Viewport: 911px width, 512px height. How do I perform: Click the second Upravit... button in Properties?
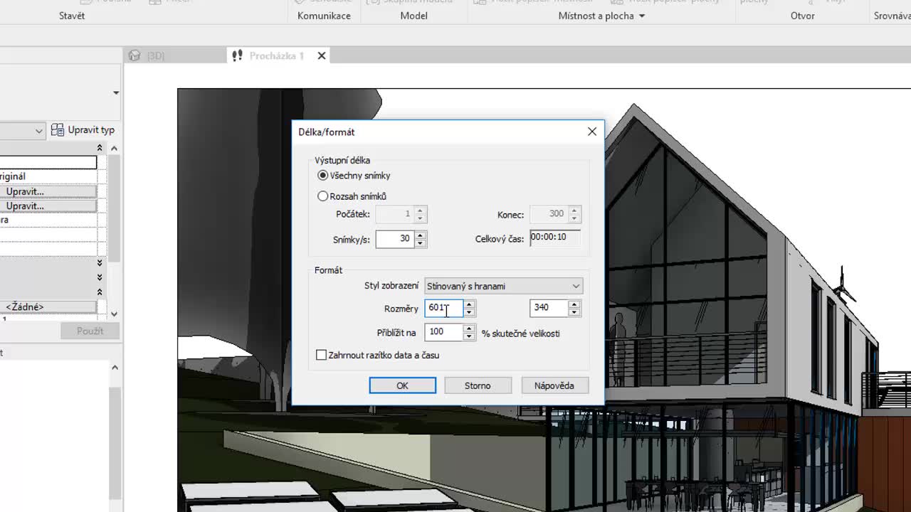48,206
